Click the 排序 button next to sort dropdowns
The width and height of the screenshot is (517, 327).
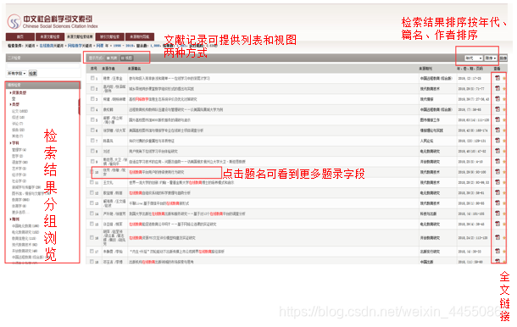click(x=503, y=58)
